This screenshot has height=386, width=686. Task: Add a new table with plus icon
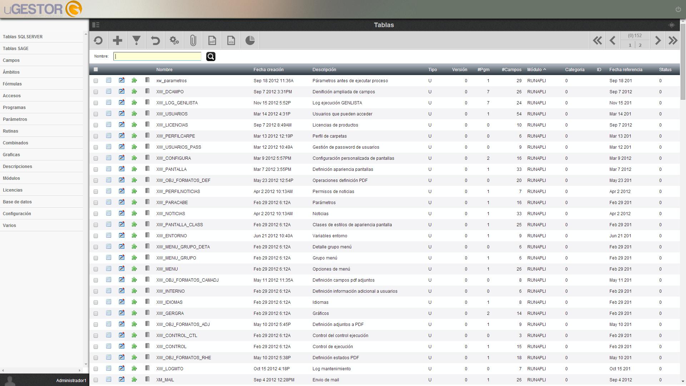[x=117, y=40]
